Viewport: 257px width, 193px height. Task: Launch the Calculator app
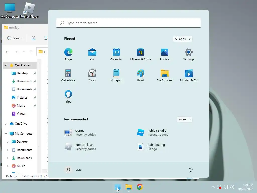coord(68,75)
